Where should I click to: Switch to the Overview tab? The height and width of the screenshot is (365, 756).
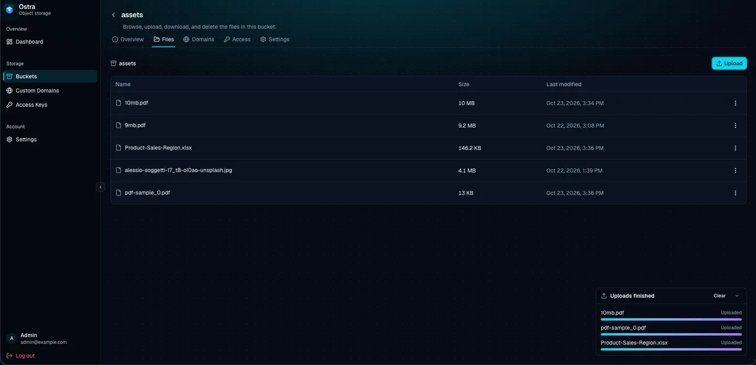128,40
